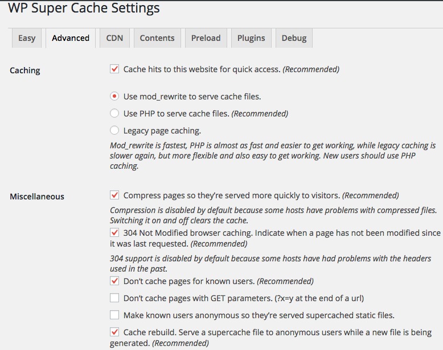Switch to the Easy tab
Screen dimensions: 443x350
click(27, 38)
